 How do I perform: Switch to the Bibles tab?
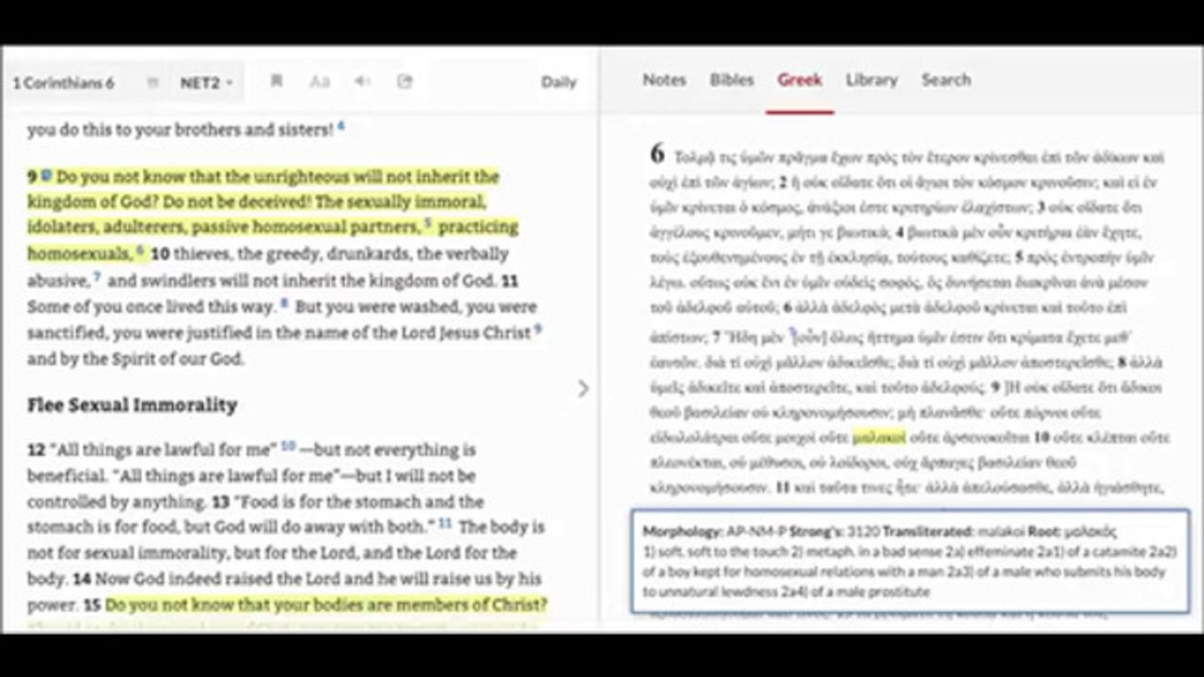point(731,80)
